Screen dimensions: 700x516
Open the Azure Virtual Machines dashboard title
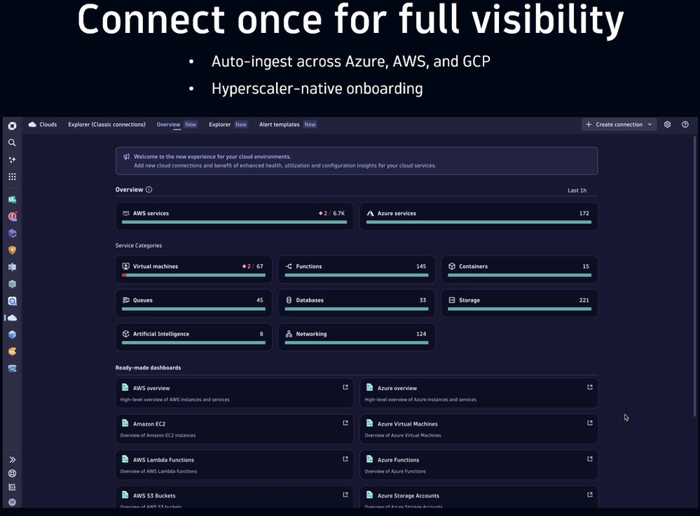click(407, 424)
